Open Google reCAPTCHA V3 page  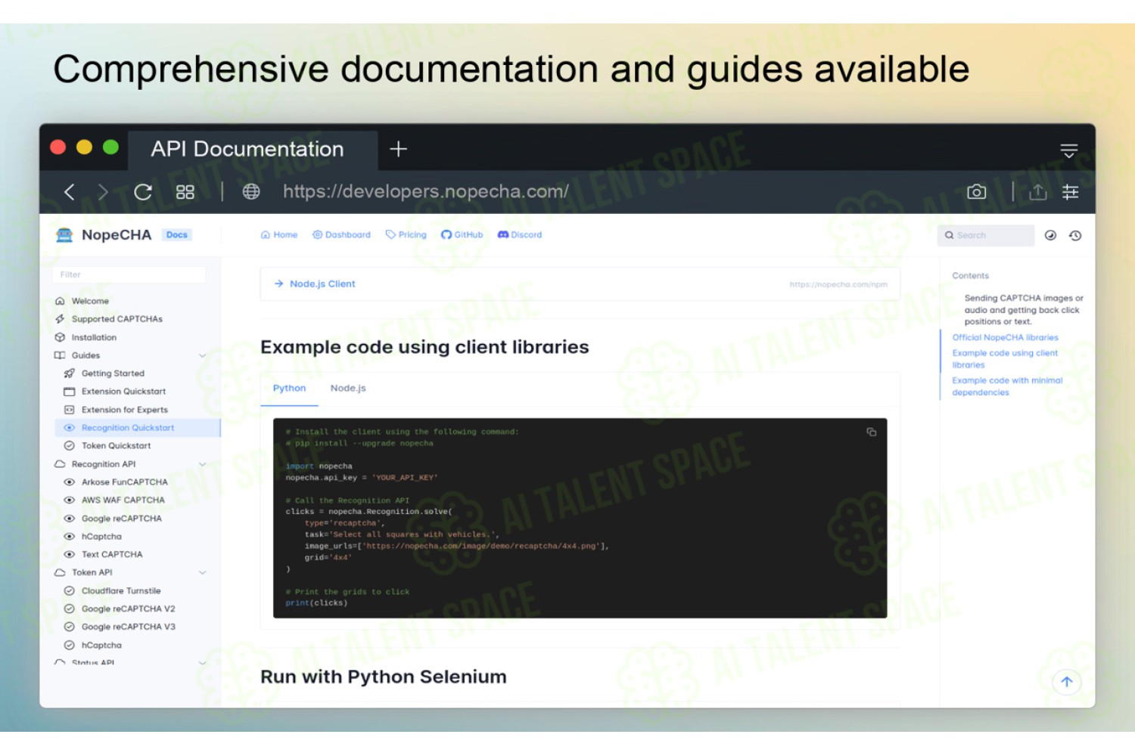128,627
